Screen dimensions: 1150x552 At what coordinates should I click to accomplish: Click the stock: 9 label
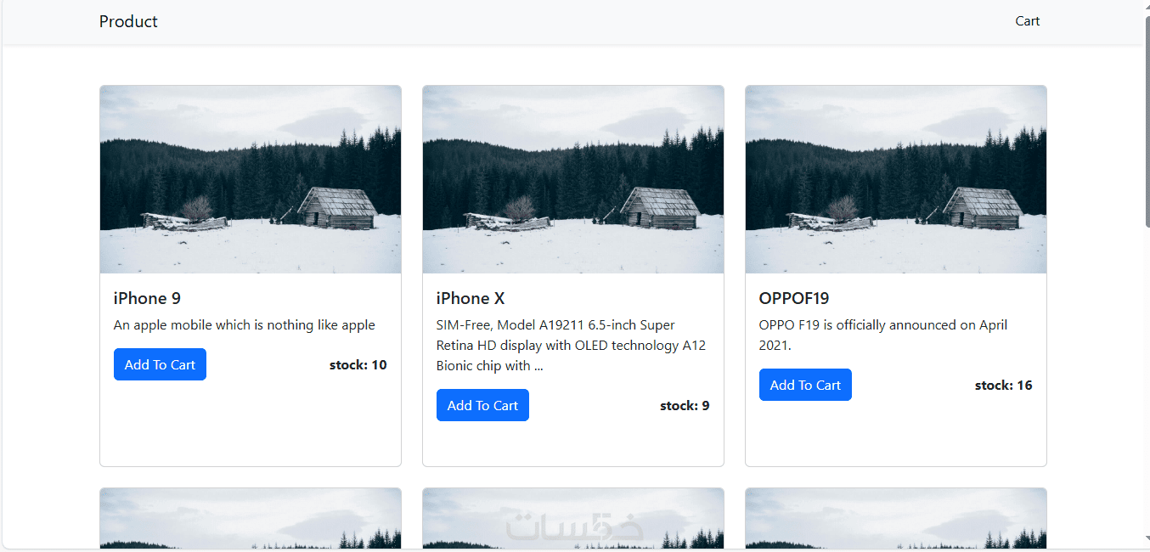[685, 406]
